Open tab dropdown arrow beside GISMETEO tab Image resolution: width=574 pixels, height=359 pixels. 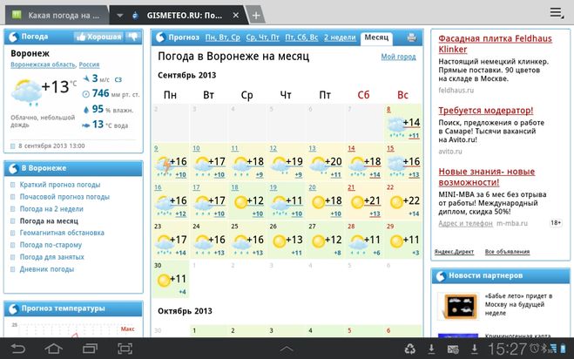pos(119,16)
